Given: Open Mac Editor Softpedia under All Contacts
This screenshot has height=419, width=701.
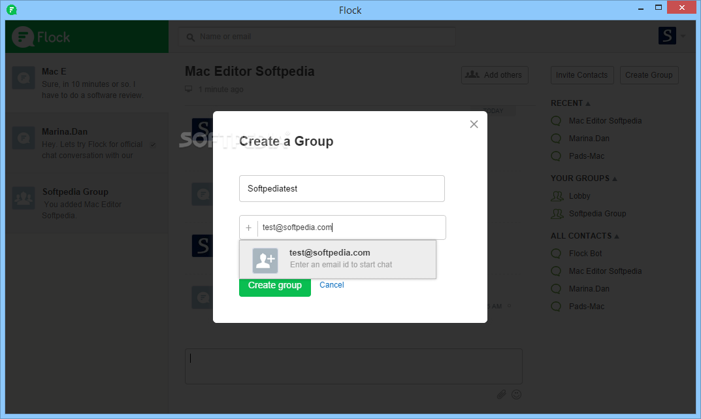Looking at the screenshot, I should (x=605, y=271).
